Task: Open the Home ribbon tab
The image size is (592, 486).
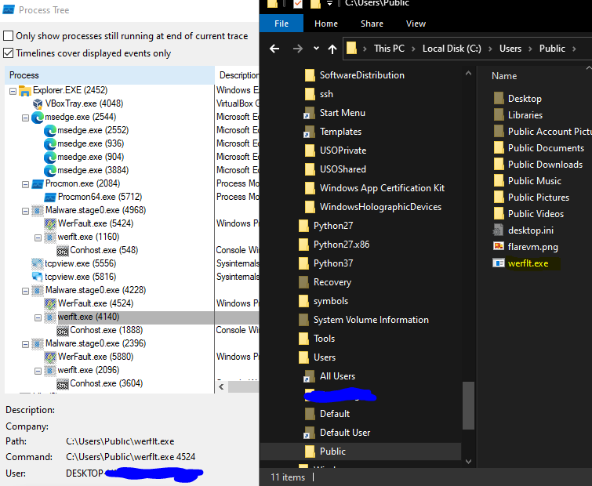Action: tap(326, 24)
